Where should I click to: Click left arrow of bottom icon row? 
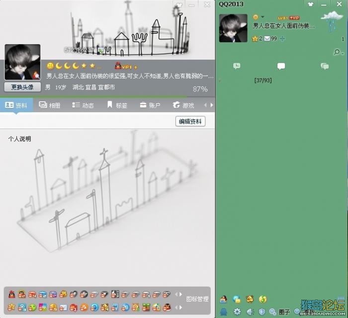click(x=176, y=308)
